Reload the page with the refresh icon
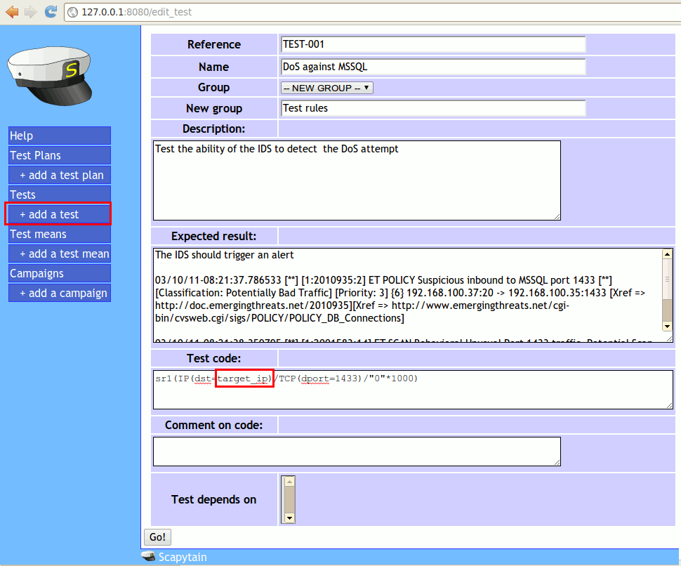 51,12
